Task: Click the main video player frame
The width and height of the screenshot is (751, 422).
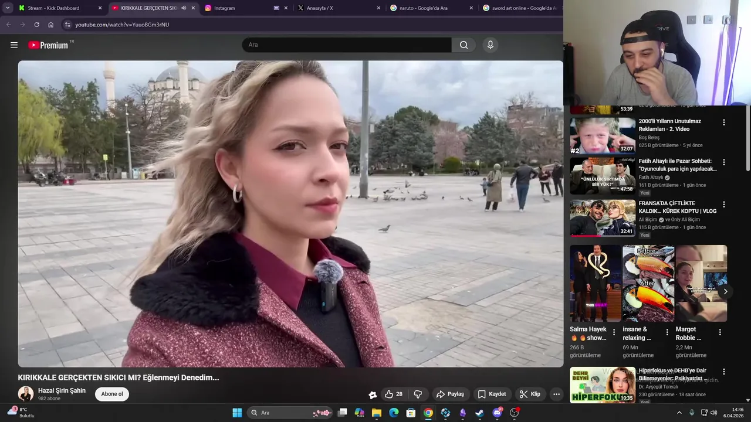Action: (290, 214)
